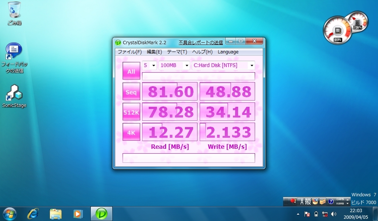The height and width of the screenshot is (221, 378).
Task: Click the 512K write value 34.14
Action: tap(227, 112)
